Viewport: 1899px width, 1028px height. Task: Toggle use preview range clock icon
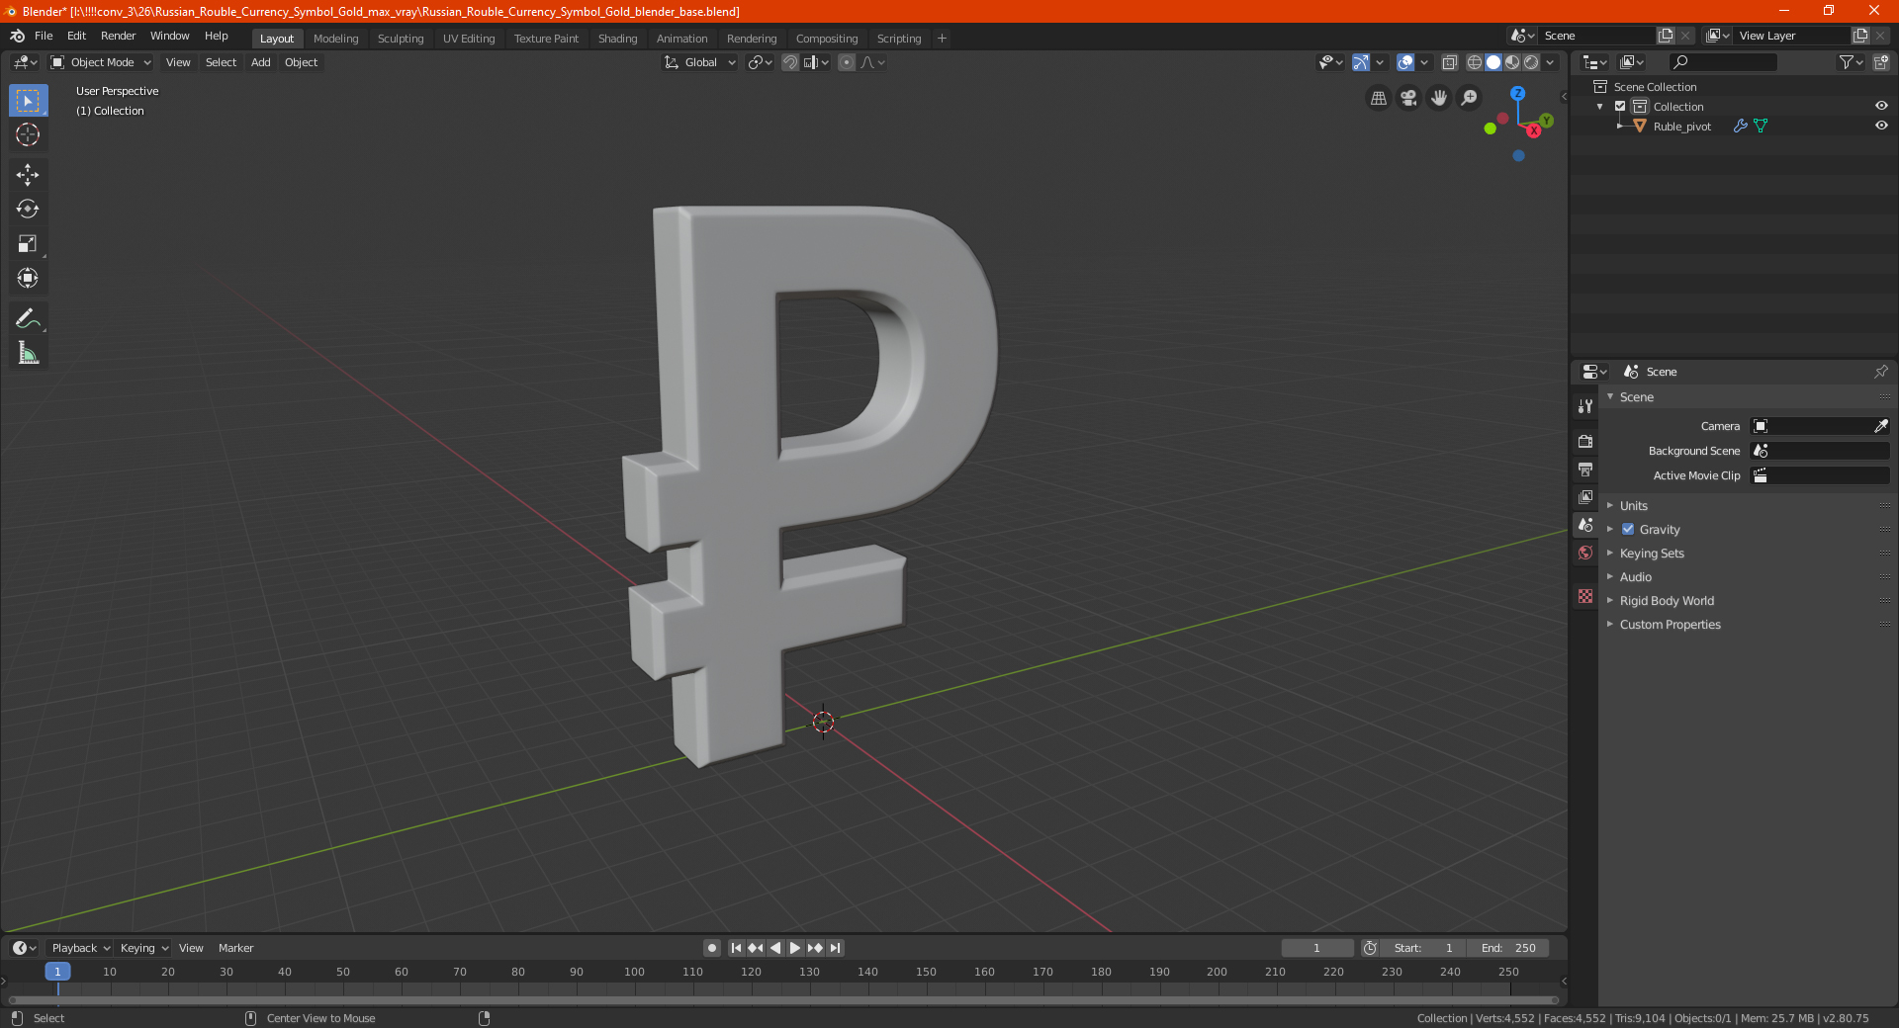pos(1370,948)
